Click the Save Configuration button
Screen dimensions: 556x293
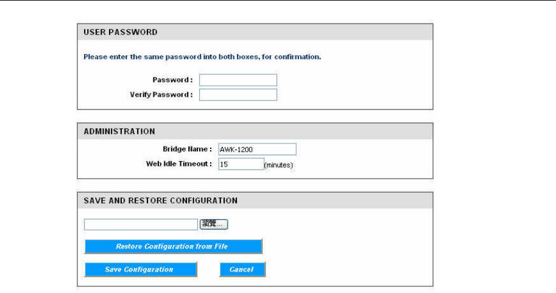pos(140,269)
